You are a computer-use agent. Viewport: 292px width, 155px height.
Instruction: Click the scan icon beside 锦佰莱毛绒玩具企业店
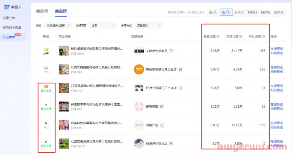click(180, 69)
